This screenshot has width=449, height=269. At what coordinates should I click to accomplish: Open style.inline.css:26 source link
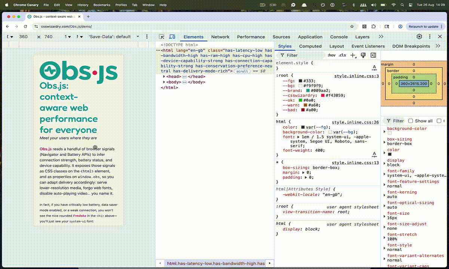coord(355,122)
